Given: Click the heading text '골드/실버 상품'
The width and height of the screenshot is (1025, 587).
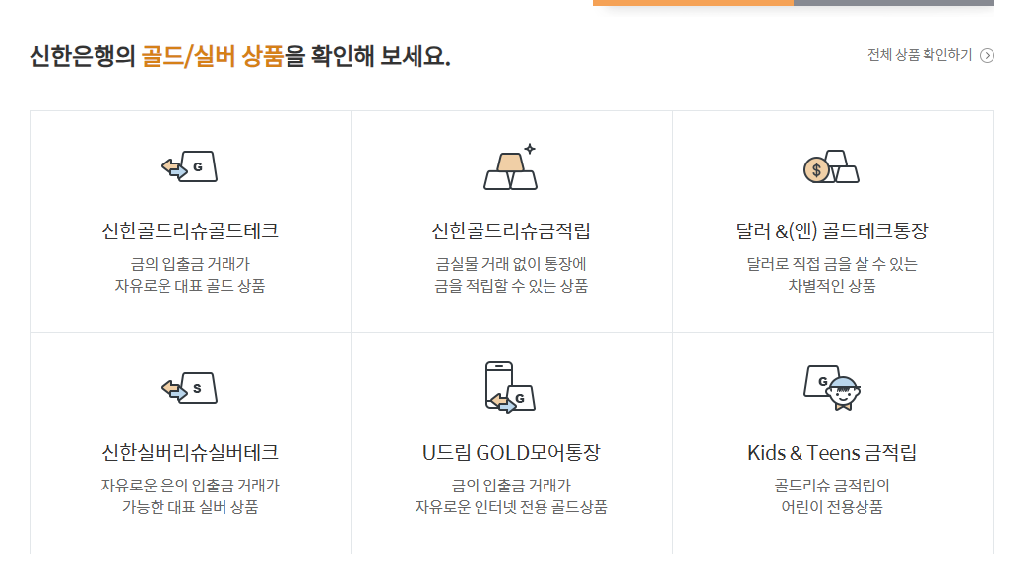Looking at the screenshot, I should 213,56.
